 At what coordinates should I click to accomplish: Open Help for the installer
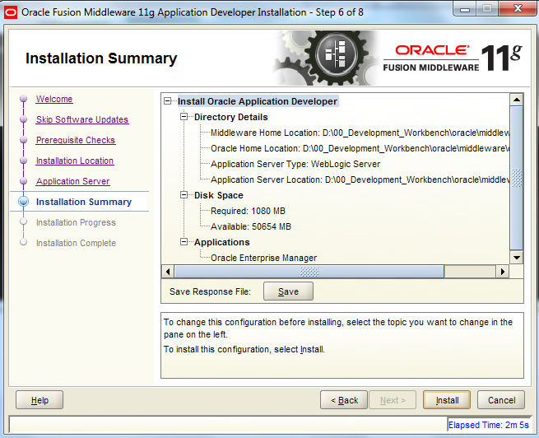[x=39, y=400]
